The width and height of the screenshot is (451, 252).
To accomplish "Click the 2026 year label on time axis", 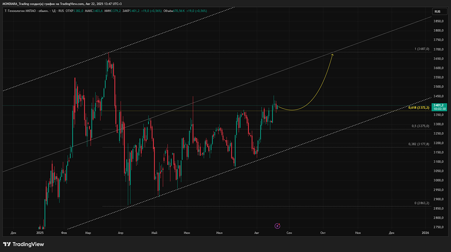I will click(425, 233).
